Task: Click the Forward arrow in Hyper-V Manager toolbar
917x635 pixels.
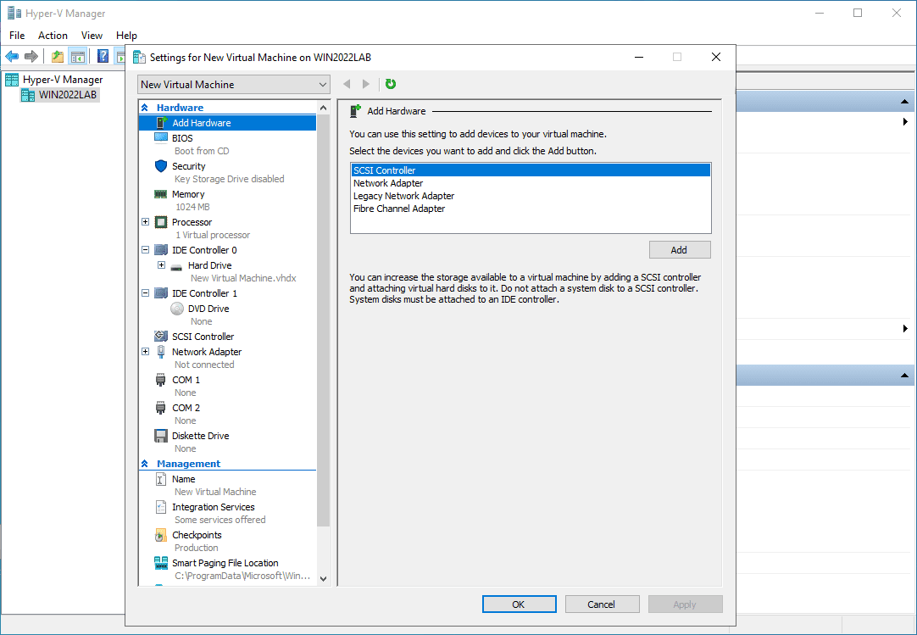Action: pos(31,56)
